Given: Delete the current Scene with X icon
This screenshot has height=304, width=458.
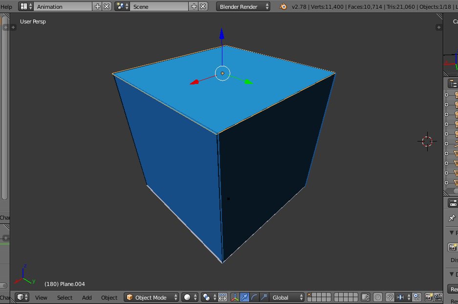Looking at the screenshot, I should click(x=203, y=6).
